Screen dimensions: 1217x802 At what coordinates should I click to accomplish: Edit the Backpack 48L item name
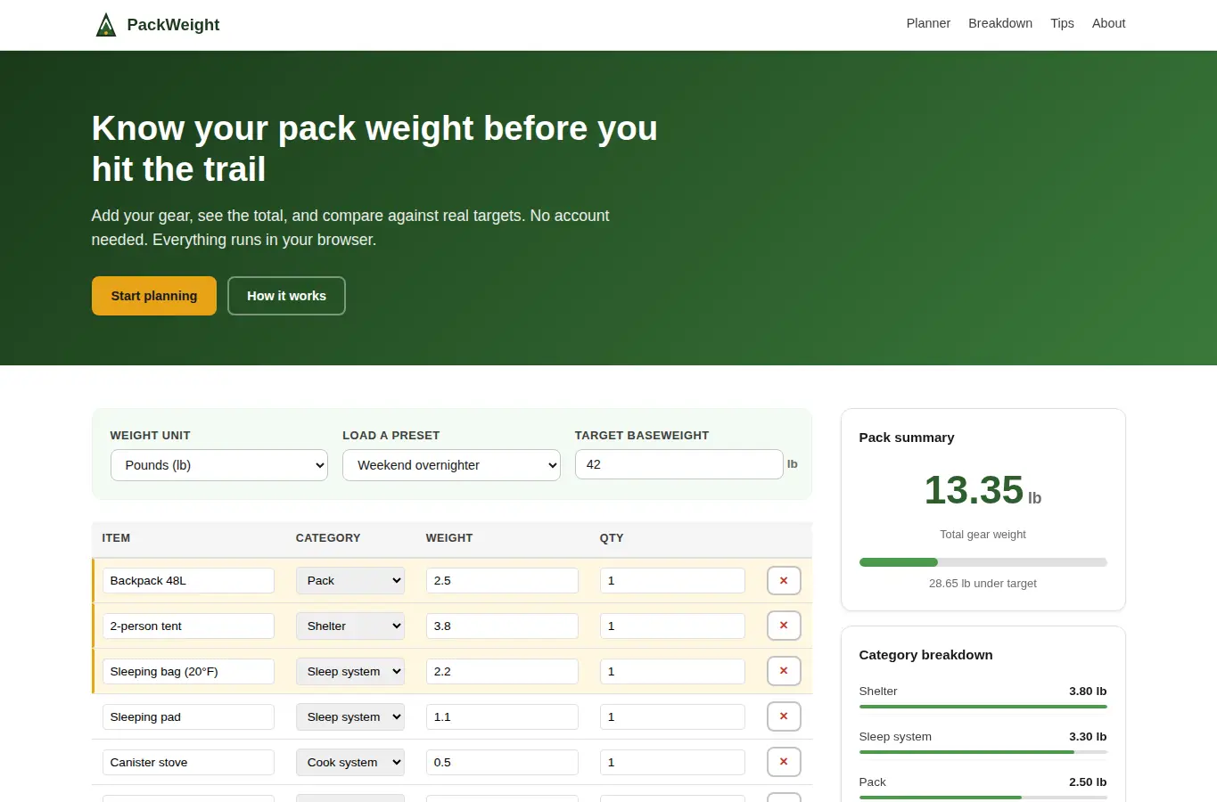188,581
